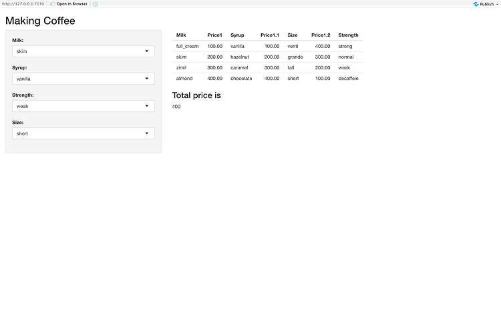Click the hazelnut table cell

coord(240,57)
